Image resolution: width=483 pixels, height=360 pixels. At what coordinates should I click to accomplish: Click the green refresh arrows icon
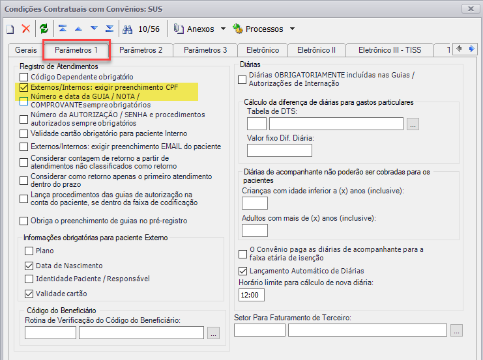(44, 29)
